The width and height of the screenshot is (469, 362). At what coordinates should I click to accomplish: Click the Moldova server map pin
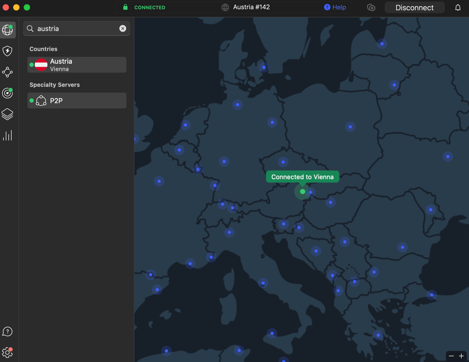pos(431,210)
